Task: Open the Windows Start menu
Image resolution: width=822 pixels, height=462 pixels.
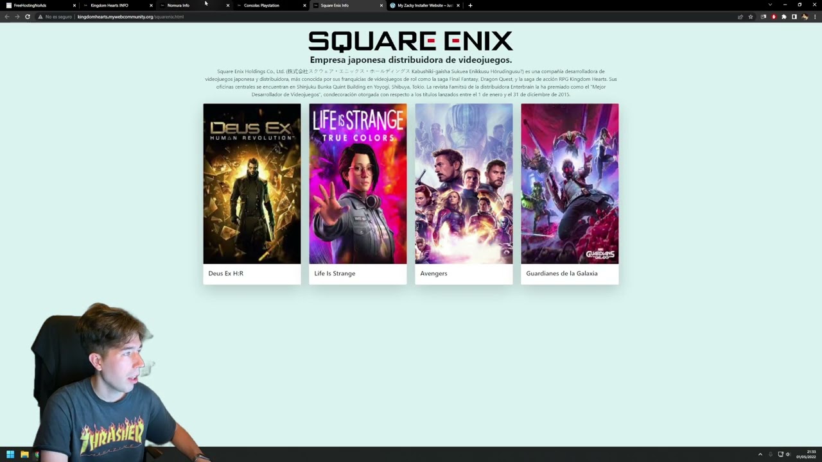Action: point(10,454)
